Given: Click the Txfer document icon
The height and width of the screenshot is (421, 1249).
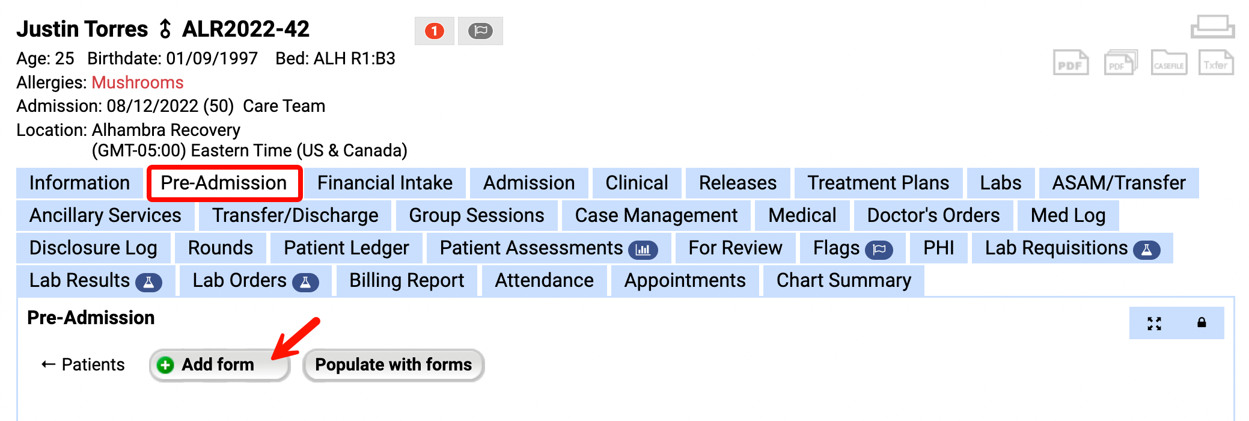Looking at the screenshot, I should tap(1215, 63).
